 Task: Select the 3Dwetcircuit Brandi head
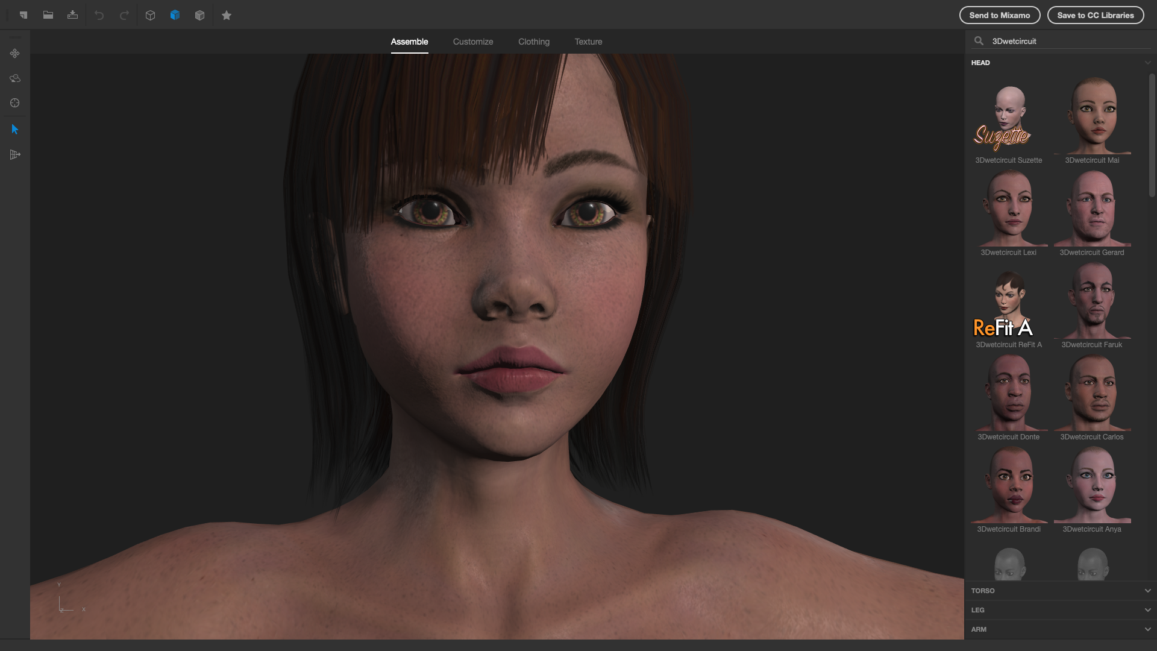pos(1009,489)
